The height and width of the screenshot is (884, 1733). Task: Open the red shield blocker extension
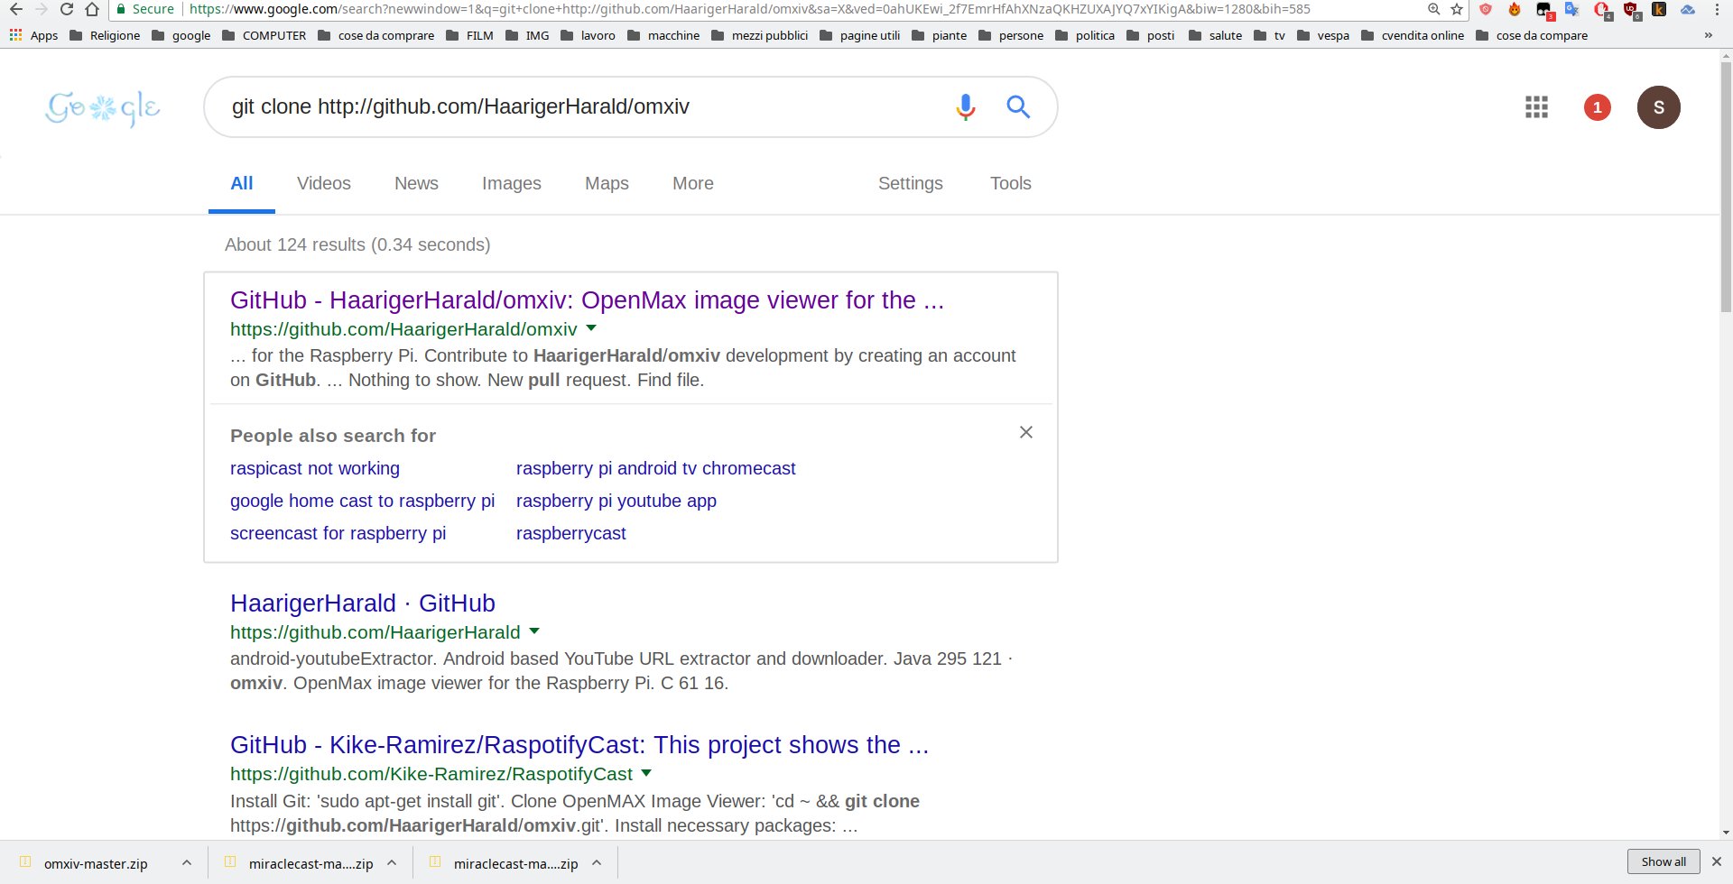click(x=1486, y=9)
